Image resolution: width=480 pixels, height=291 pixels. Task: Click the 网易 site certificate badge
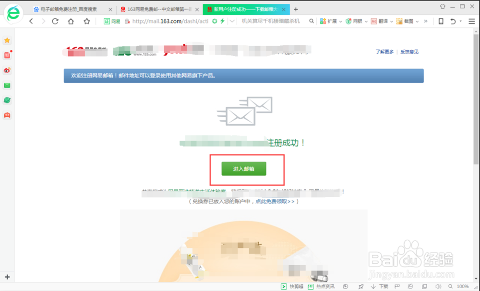click(112, 21)
